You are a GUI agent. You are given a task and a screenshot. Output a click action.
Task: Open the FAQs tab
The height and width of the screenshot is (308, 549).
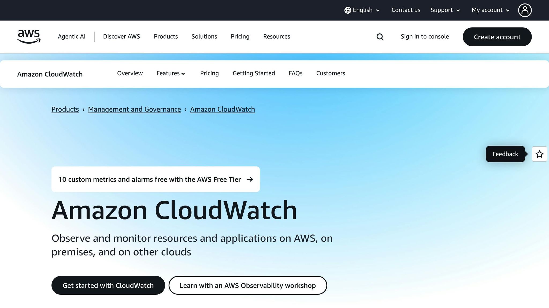(295, 73)
